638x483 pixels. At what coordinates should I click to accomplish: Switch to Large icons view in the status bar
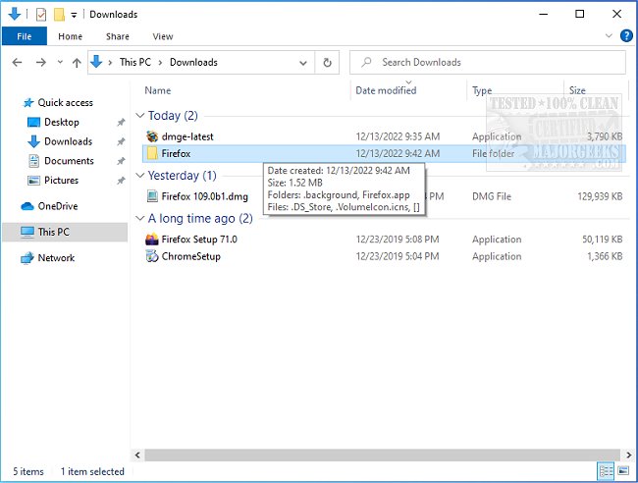[x=623, y=471]
